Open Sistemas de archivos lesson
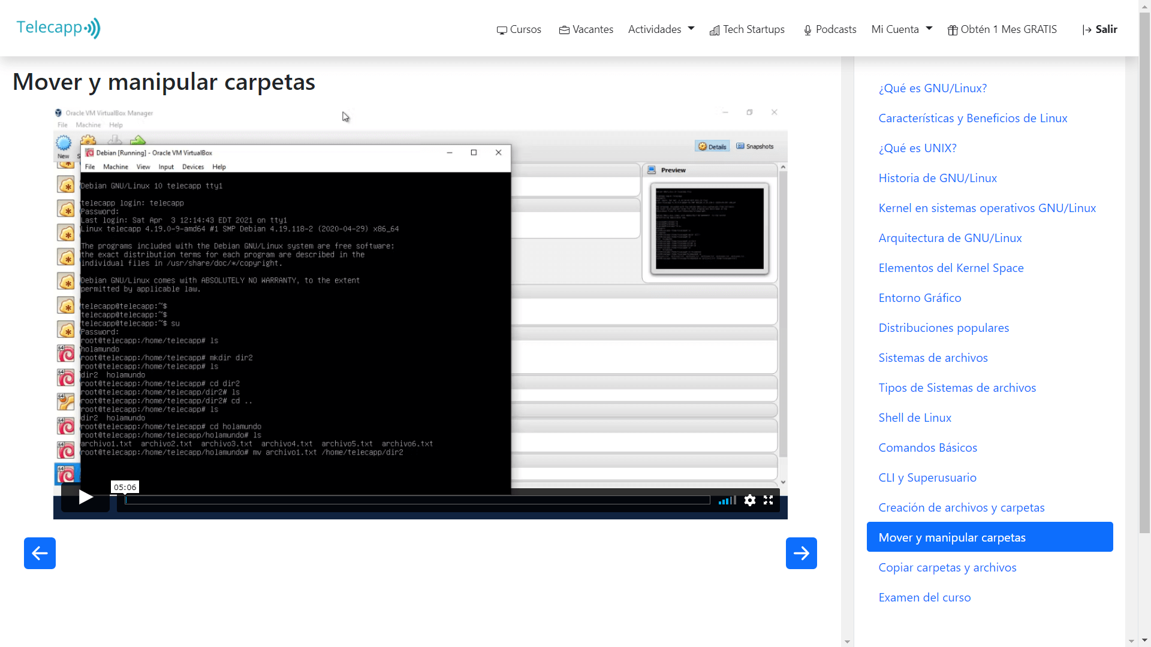Screen dimensions: 1151x647 tap(933, 358)
